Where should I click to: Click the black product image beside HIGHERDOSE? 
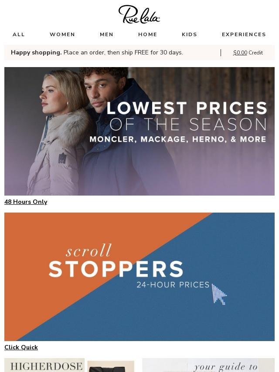click(111, 366)
